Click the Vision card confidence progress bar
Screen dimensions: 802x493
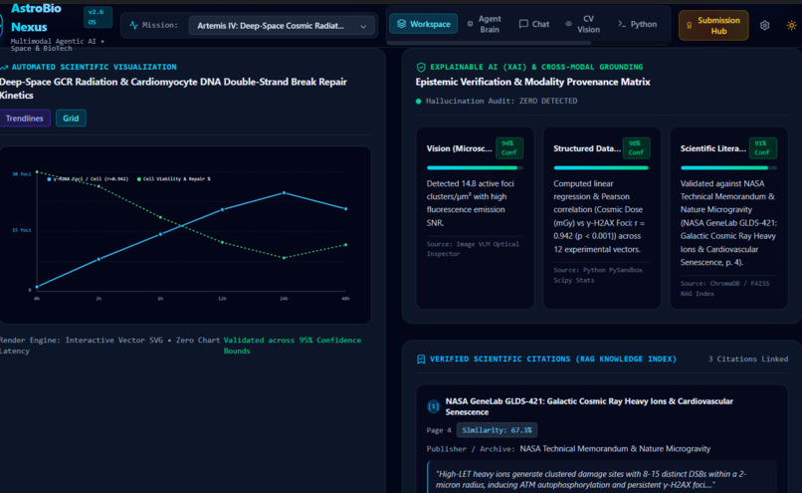[475, 168]
